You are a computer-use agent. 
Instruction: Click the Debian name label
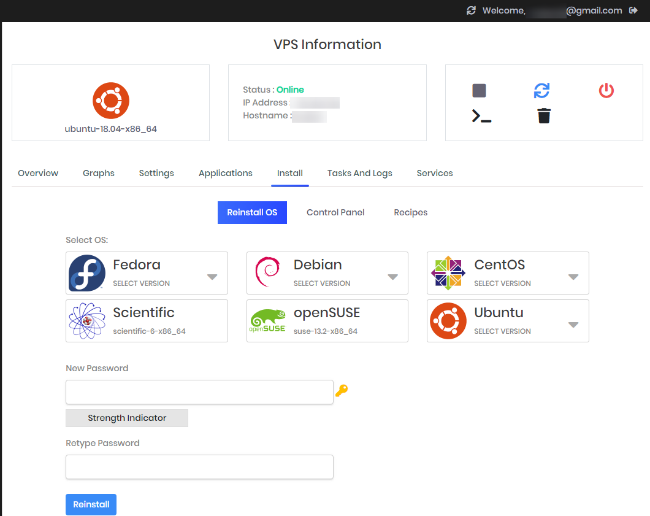[x=318, y=264]
